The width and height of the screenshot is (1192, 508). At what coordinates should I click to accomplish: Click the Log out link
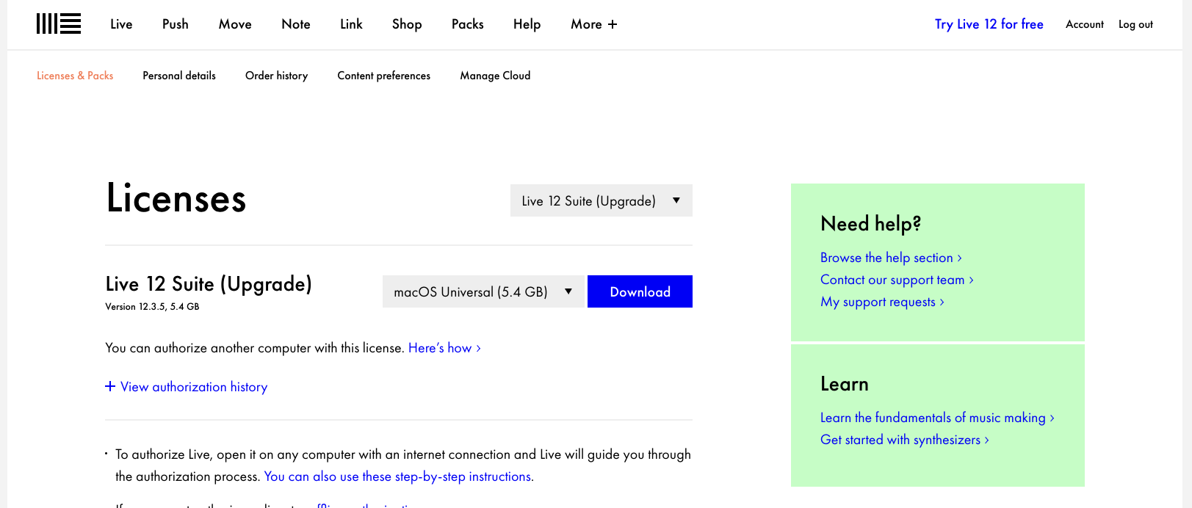pyautogui.click(x=1135, y=24)
